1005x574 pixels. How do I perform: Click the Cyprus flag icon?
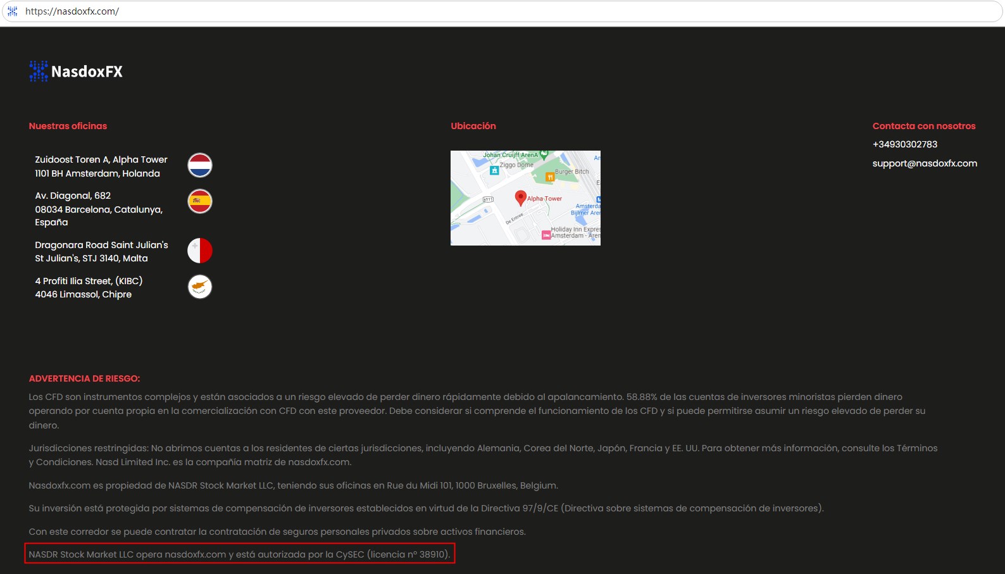tap(200, 287)
